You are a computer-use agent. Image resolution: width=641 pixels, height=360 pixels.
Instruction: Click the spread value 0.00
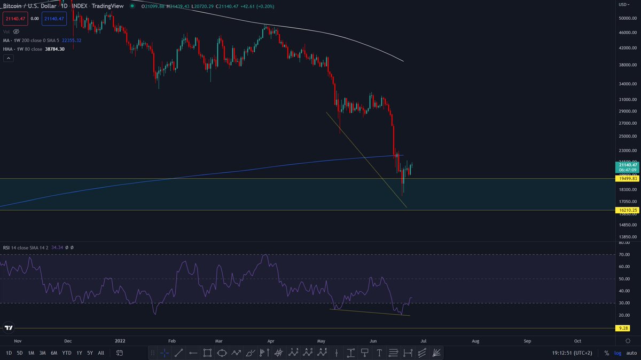point(34,19)
